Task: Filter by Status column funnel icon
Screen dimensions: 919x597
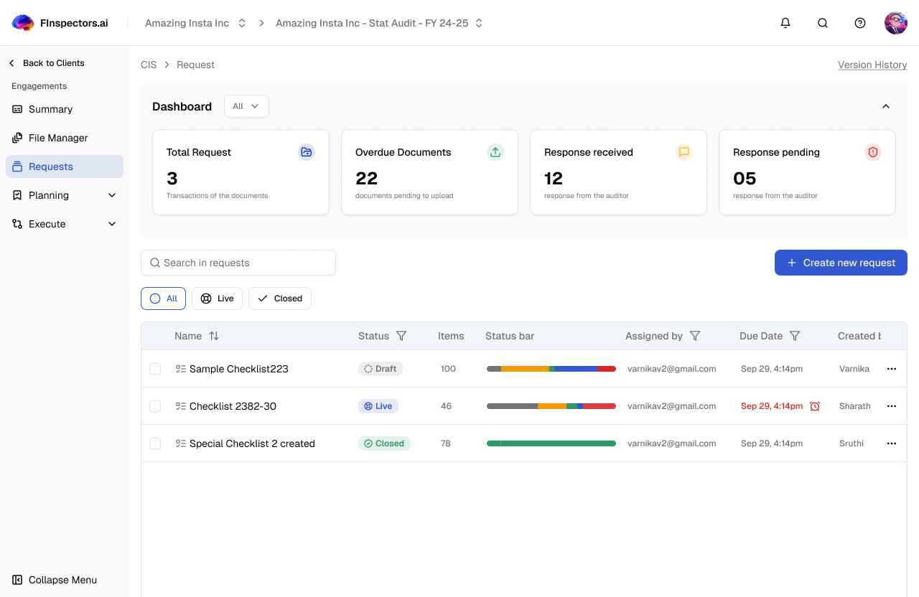Action: coord(401,336)
